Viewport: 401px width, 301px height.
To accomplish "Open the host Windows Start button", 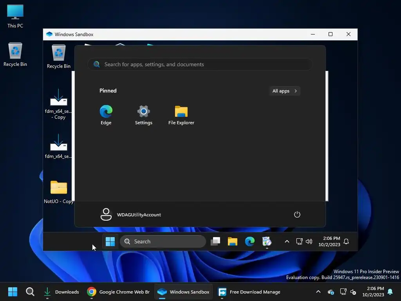I will point(13,292).
